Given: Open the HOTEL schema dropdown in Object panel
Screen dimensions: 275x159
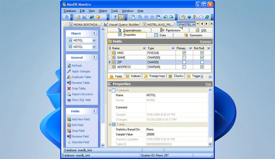Looking at the screenshot, I should point(94,40).
